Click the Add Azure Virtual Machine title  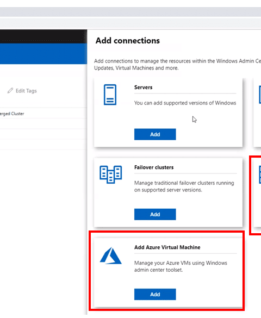click(167, 247)
